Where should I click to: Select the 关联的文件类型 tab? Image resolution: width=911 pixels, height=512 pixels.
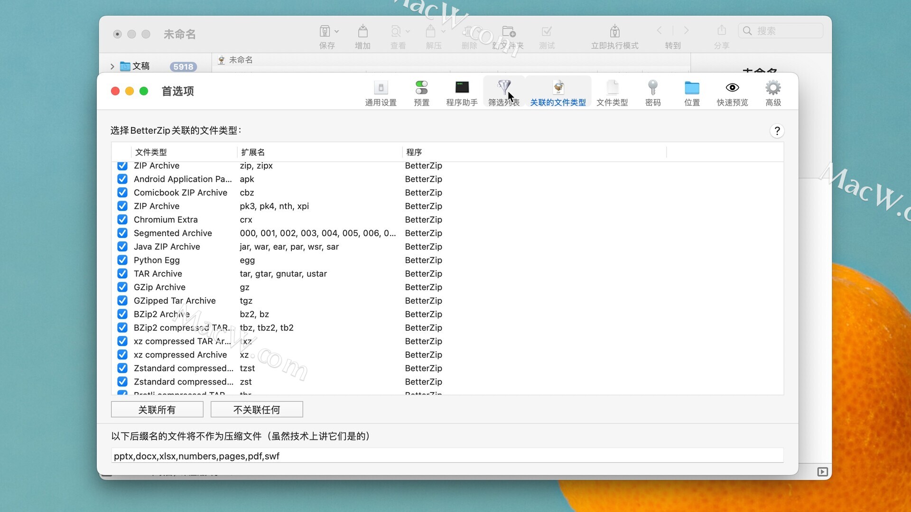pos(558,92)
